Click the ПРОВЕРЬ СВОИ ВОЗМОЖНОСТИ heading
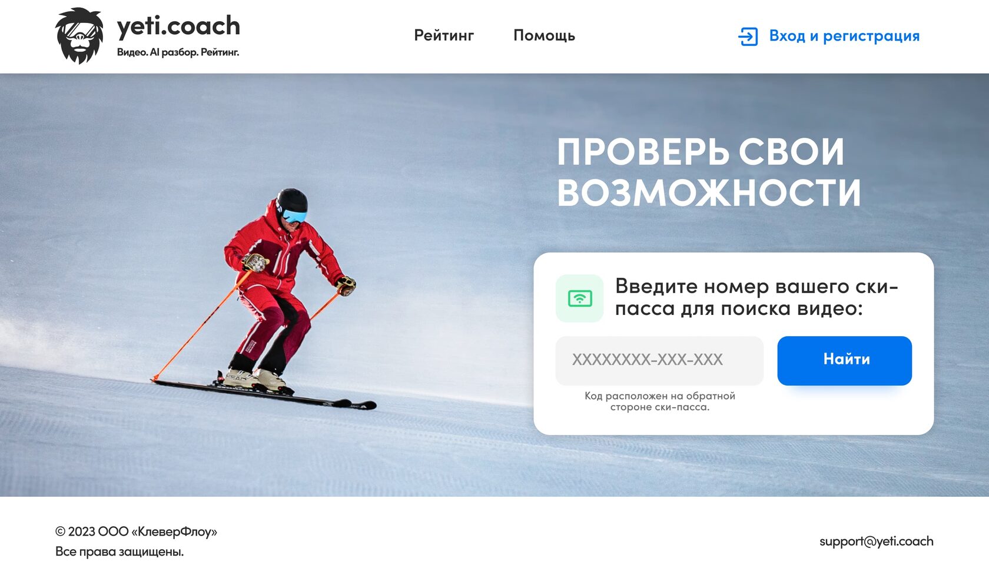Viewport: 989px width, 588px height. pyautogui.click(x=709, y=172)
